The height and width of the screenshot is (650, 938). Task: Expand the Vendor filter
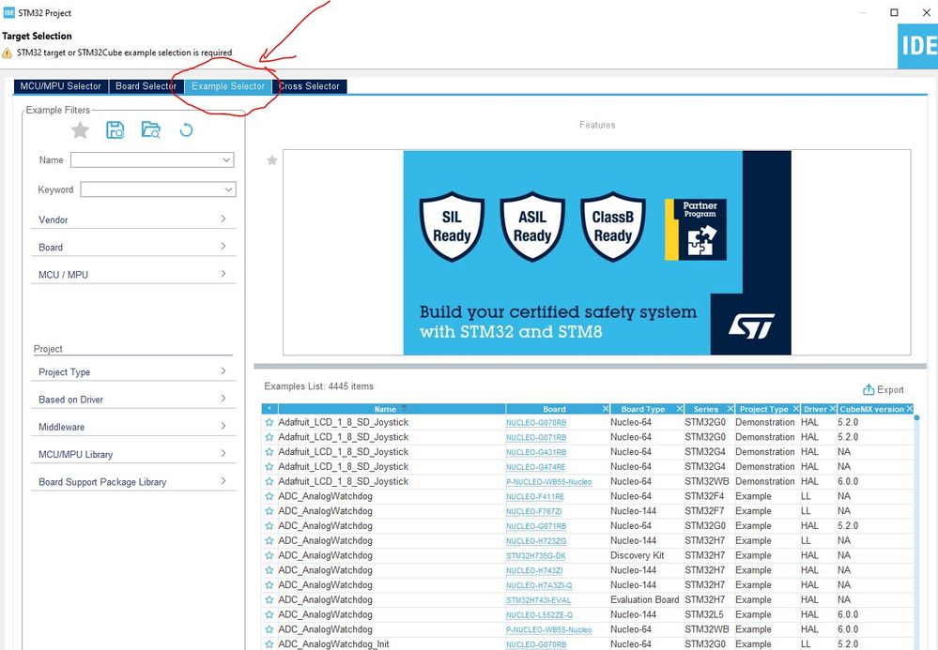coord(133,219)
